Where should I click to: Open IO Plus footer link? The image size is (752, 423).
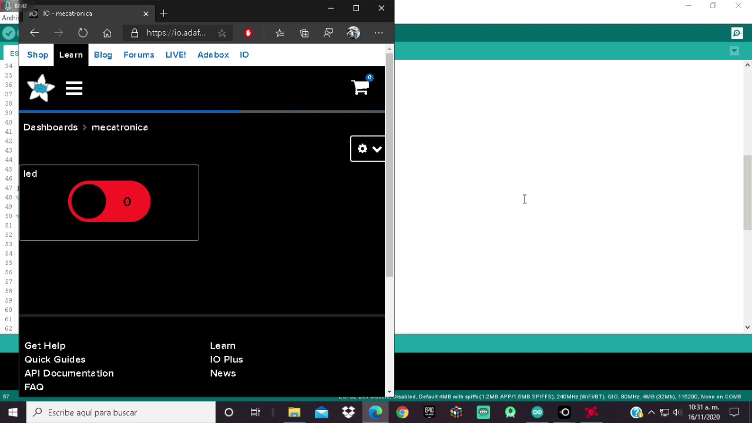coord(227,360)
